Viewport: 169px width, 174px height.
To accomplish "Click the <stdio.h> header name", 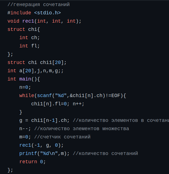I will (x=48, y=13).
